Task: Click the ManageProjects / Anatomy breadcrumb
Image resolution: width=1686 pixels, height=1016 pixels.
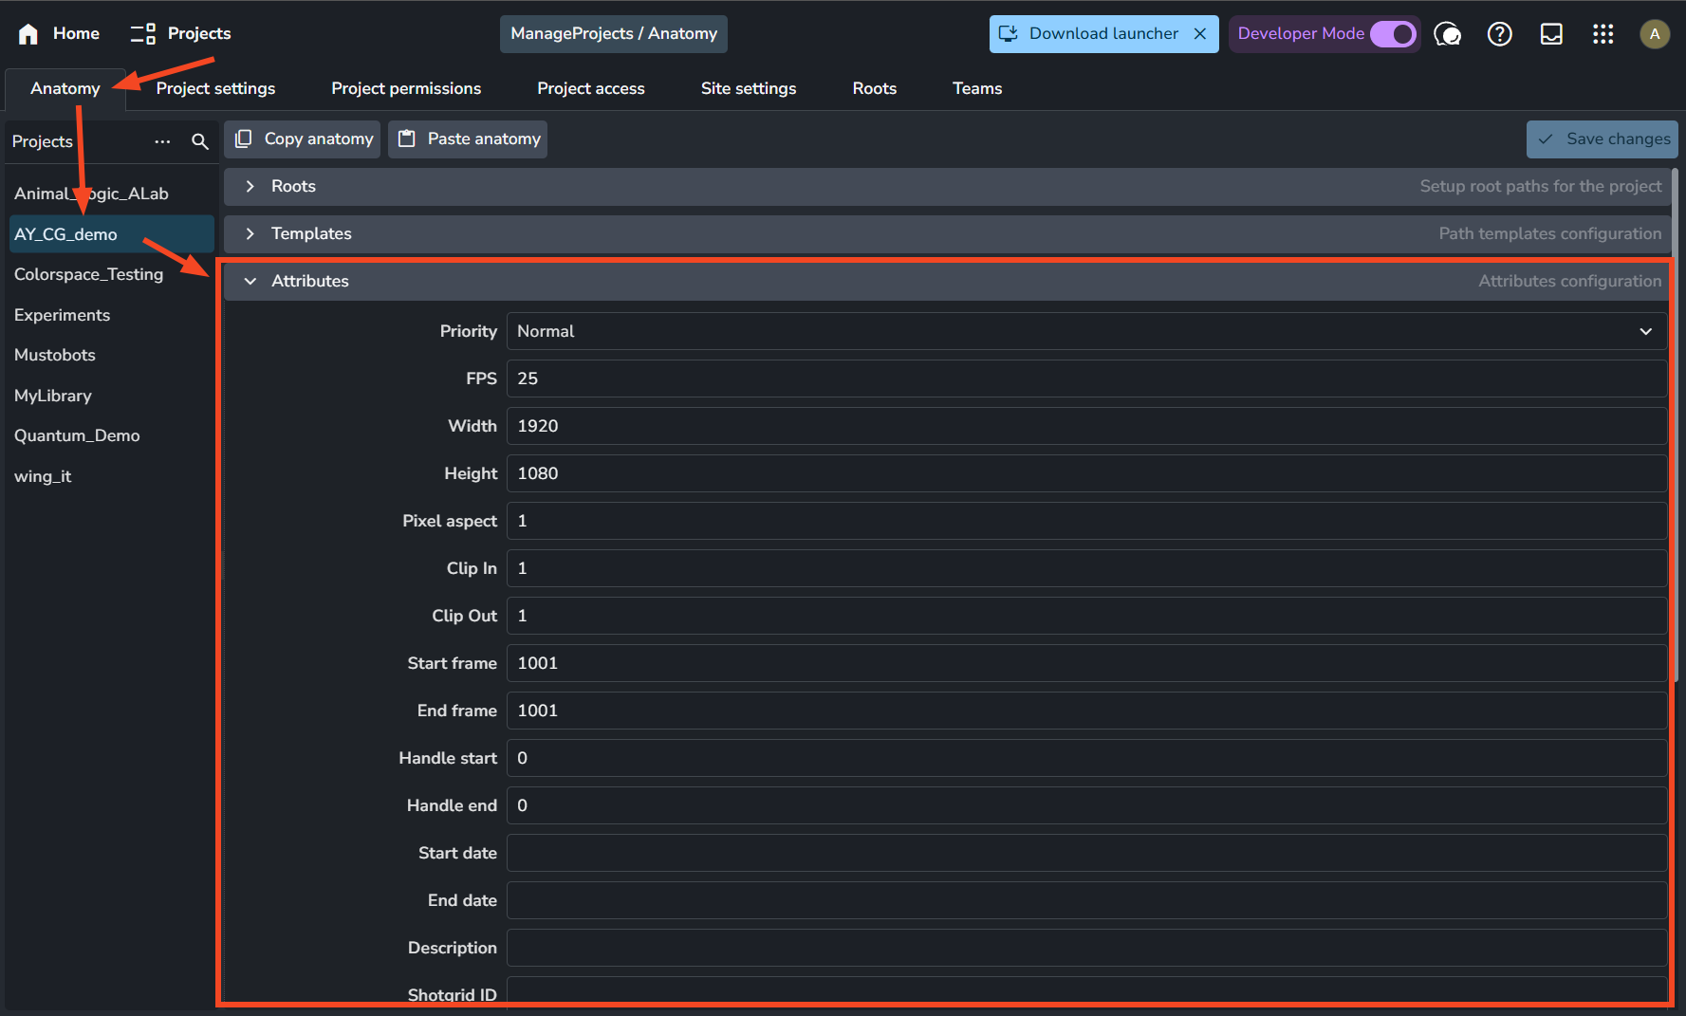Action: click(614, 34)
